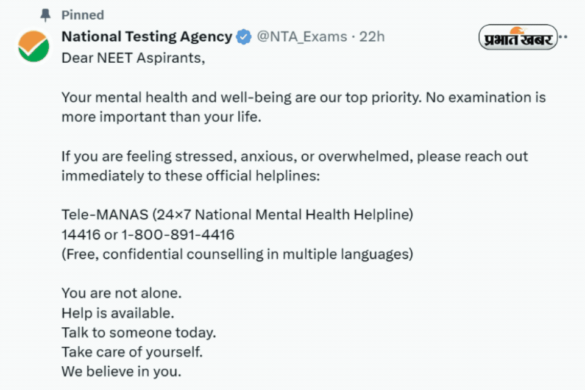Open the @NTA_Exams handle profile
585x390 pixels.
click(303, 37)
